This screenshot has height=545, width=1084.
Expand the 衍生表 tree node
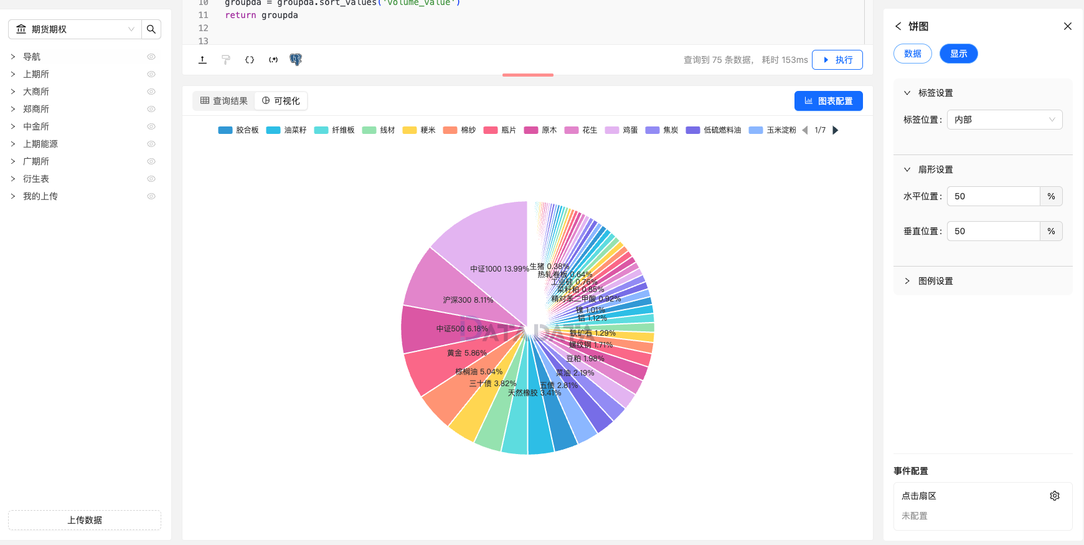pos(13,179)
